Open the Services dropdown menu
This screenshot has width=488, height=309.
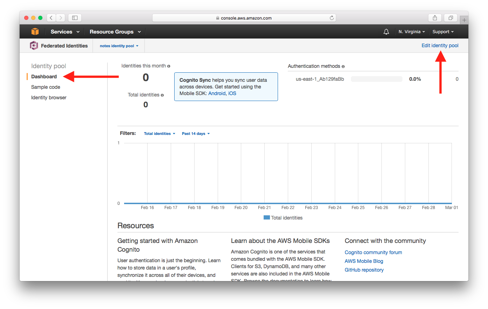click(x=65, y=32)
